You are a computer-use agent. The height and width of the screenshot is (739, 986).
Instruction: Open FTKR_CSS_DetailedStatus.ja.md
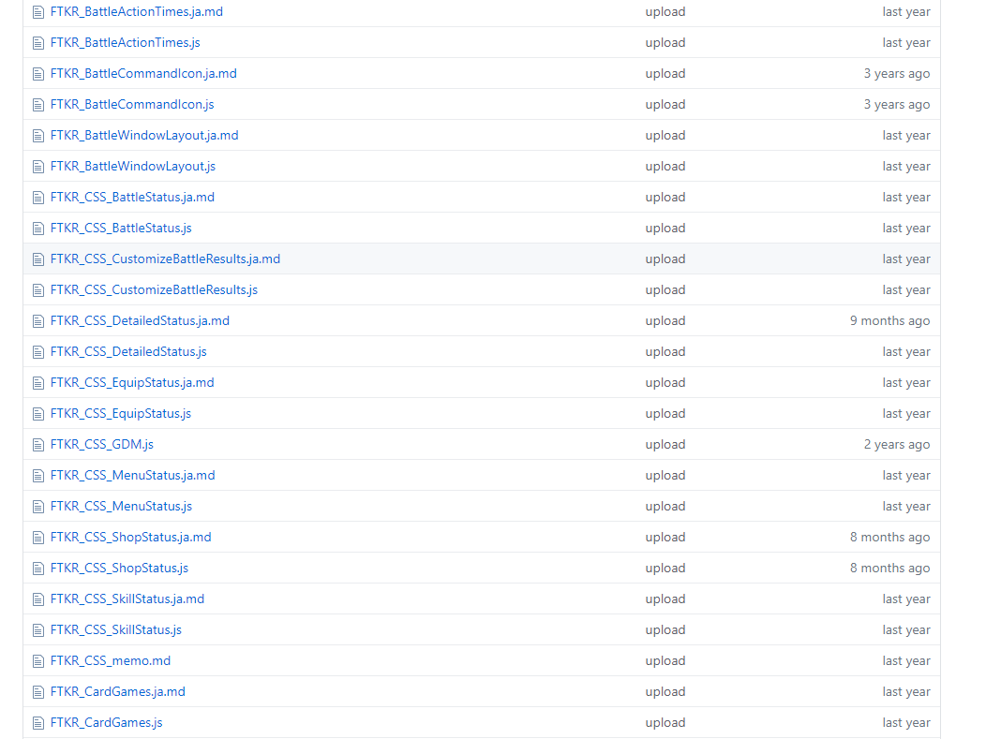click(x=140, y=320)
